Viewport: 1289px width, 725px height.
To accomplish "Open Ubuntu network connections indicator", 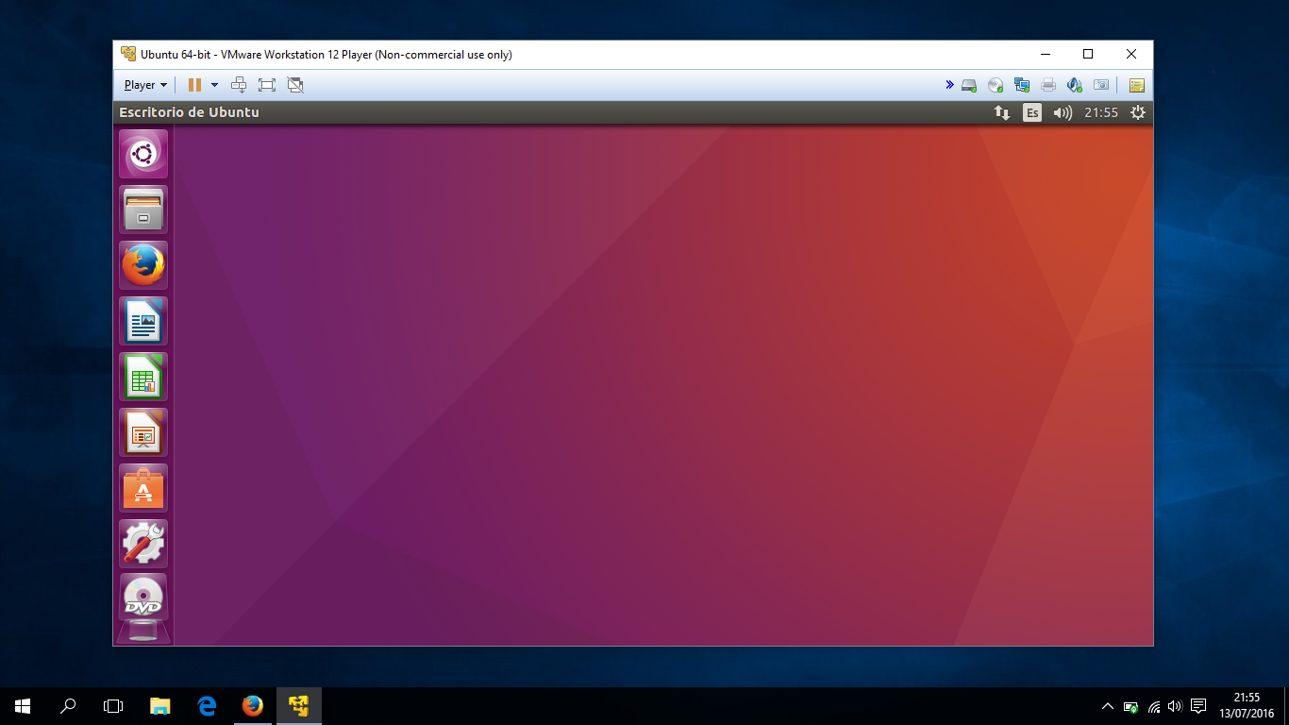I will (x=1002, y=112).
